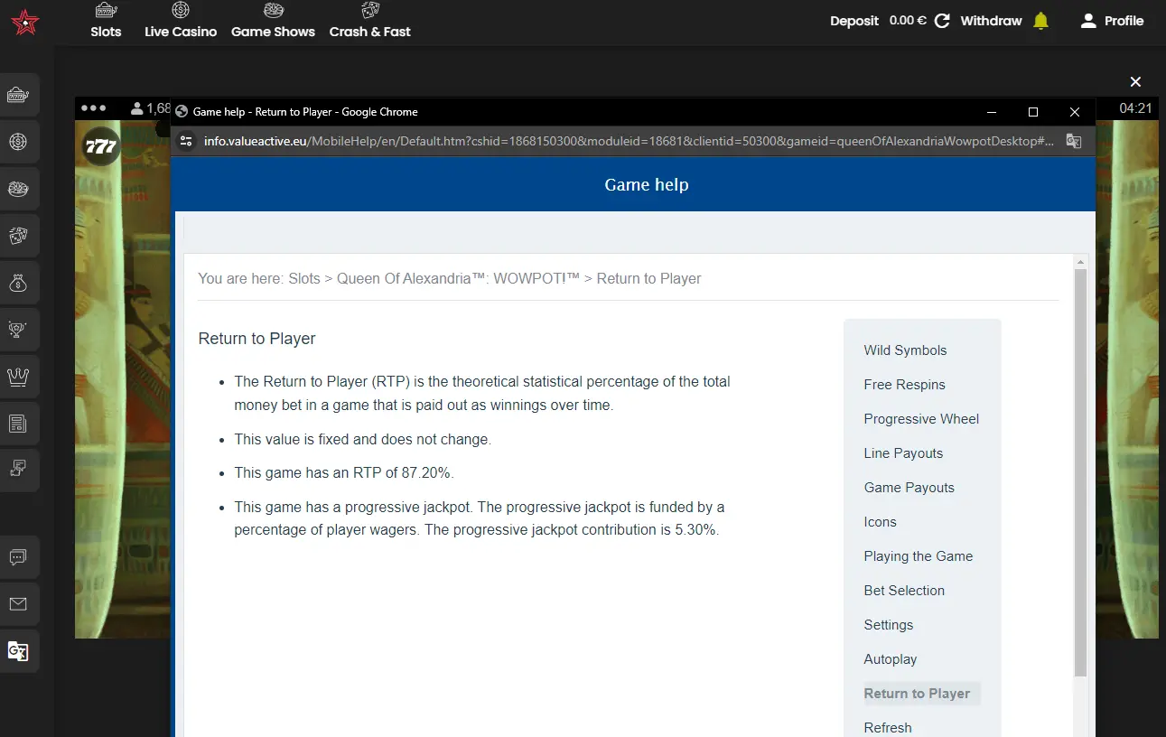Open the three-dot game menu
This screenshot has width=1166, height=737.
coord(93,107)
